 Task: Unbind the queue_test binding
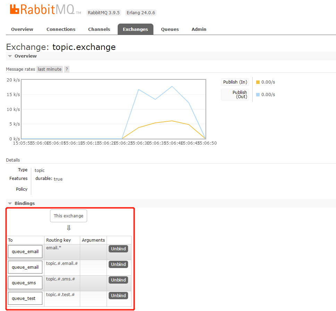click(118, 295)
